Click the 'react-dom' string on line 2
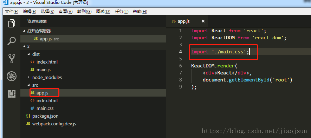311x138 pixels. tap(268, 38)
